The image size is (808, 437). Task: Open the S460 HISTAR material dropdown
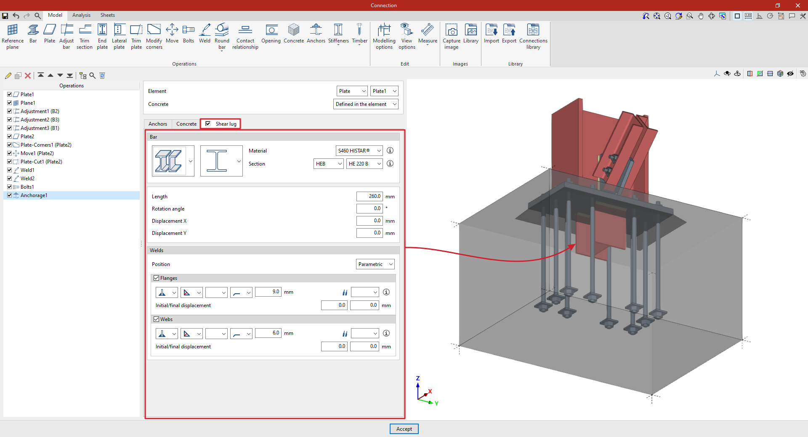point(359,151)
